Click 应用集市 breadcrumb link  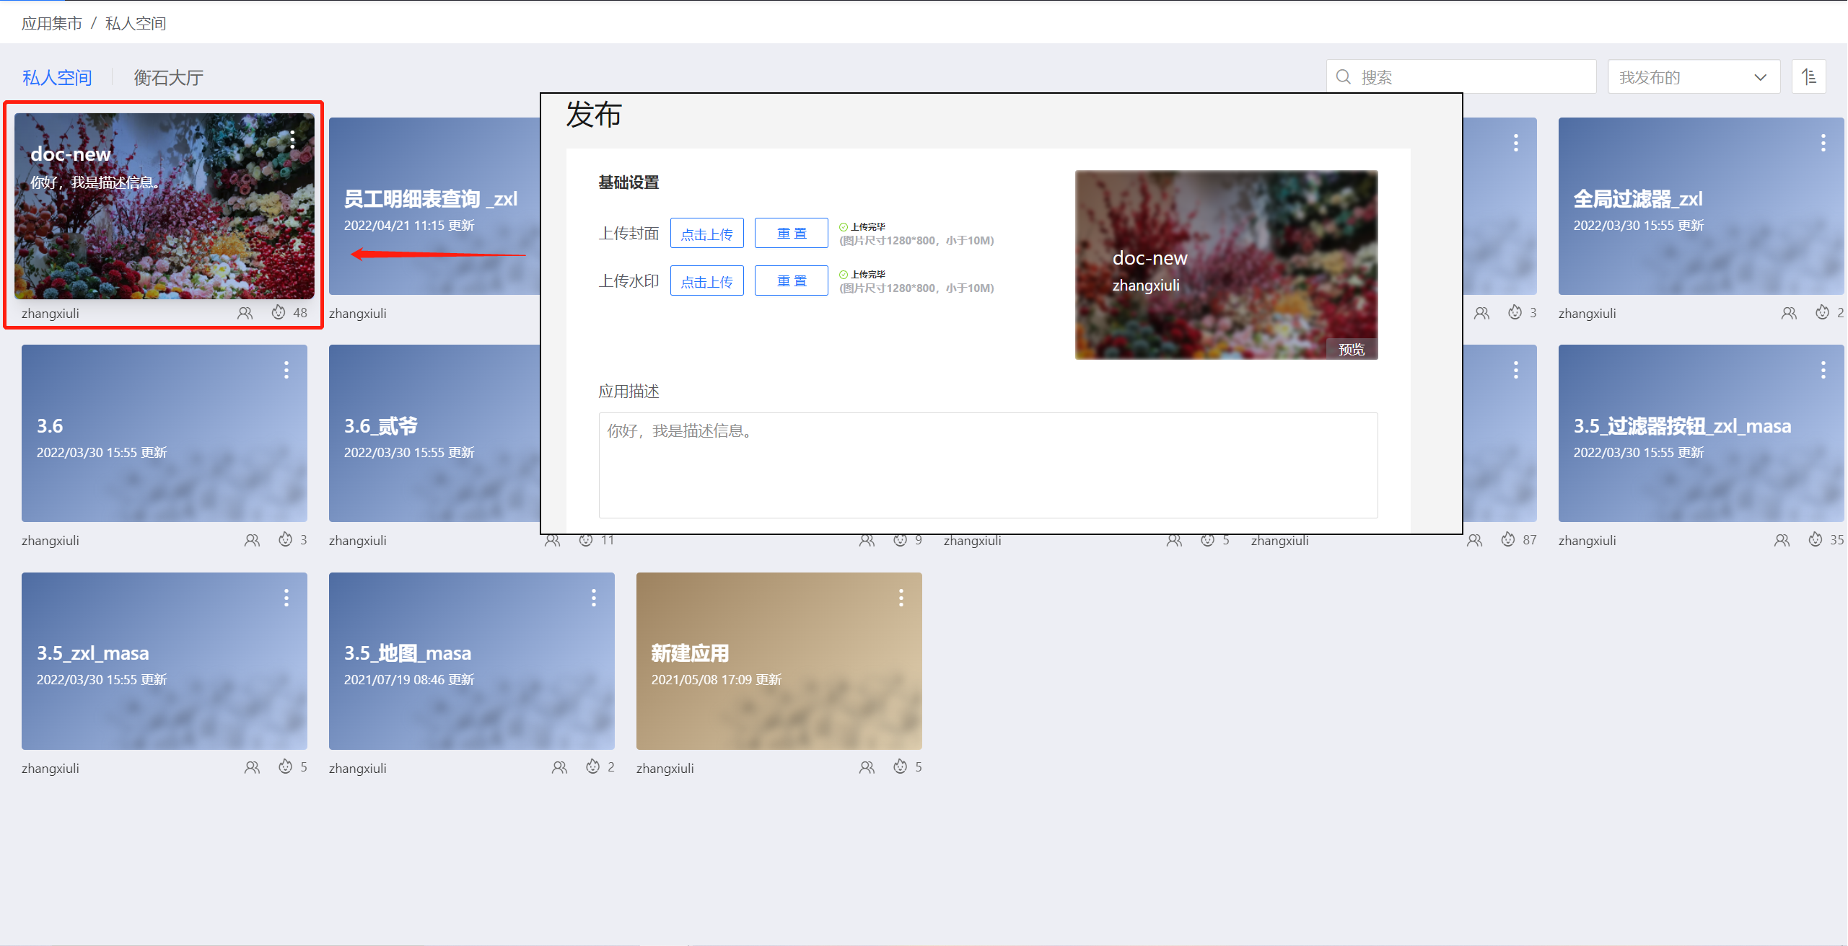tap(51, 24)
